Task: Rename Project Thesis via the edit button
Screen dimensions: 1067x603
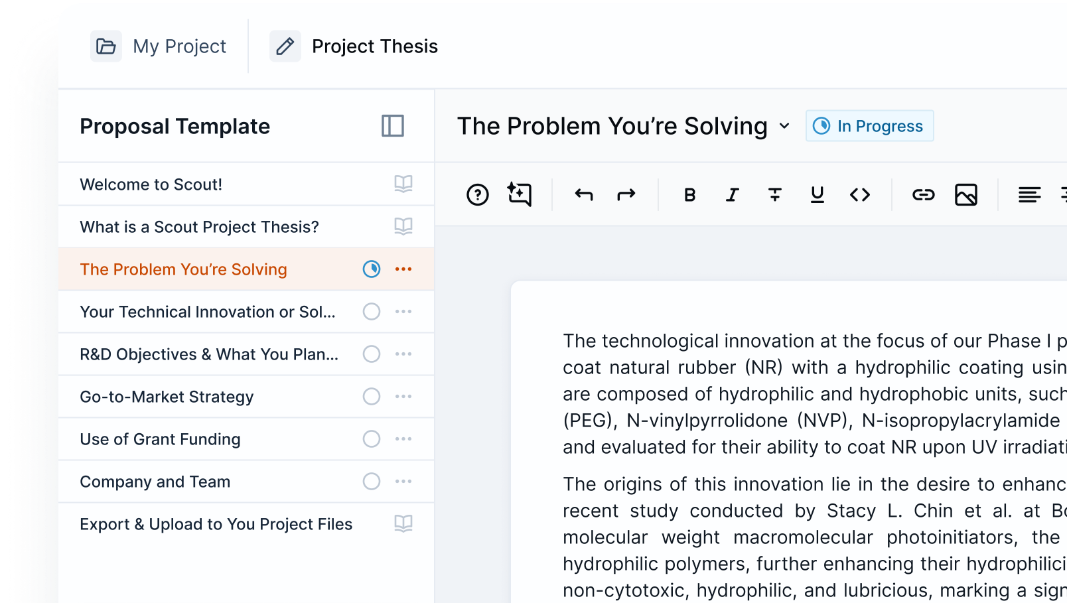Action: [285, 46]
